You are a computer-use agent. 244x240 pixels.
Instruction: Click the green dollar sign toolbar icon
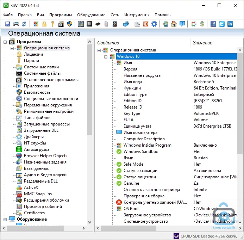(202, 24)
